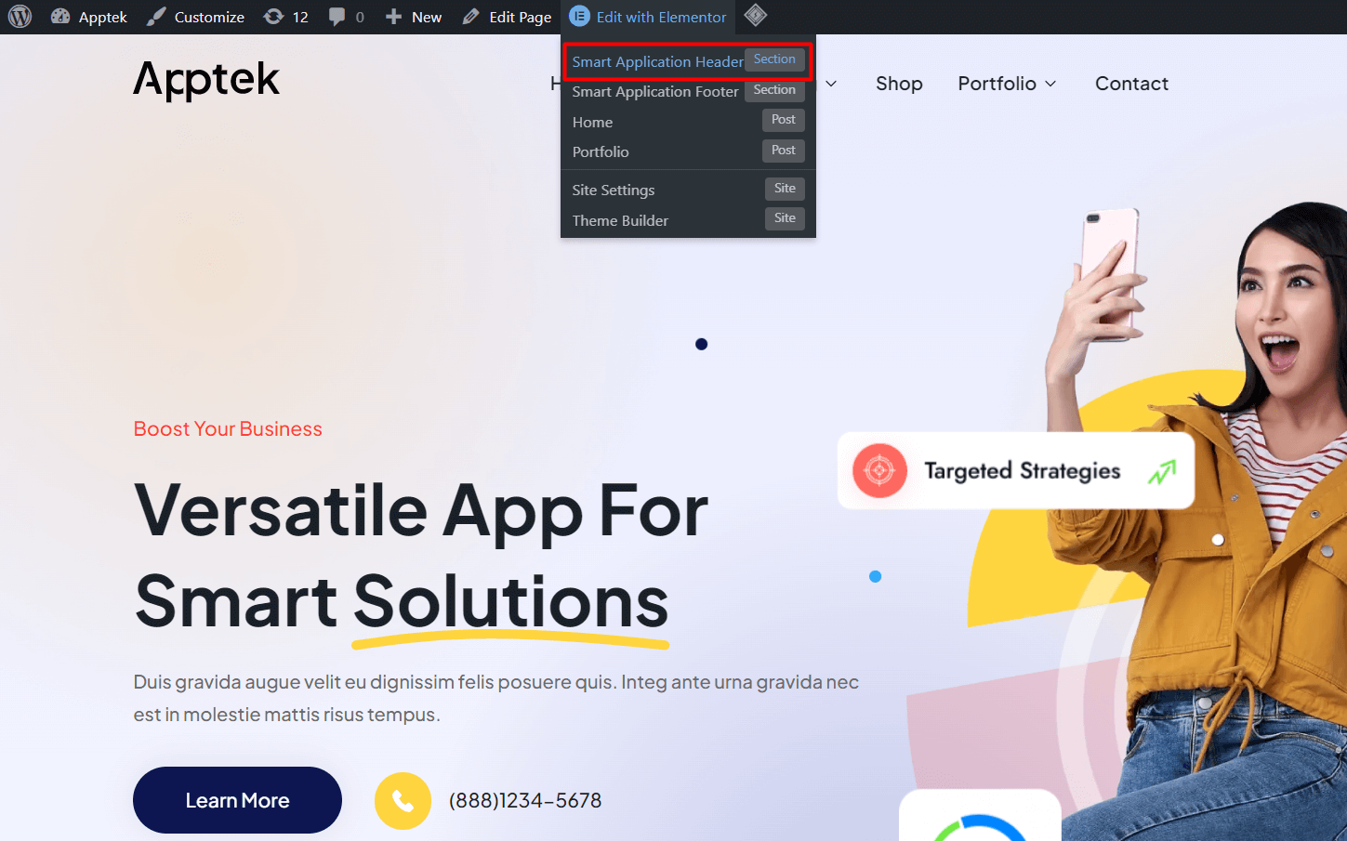Click the Duis gravida paragraph text
Viewport: 1347px width, 841px height.
tap(495, 698)
